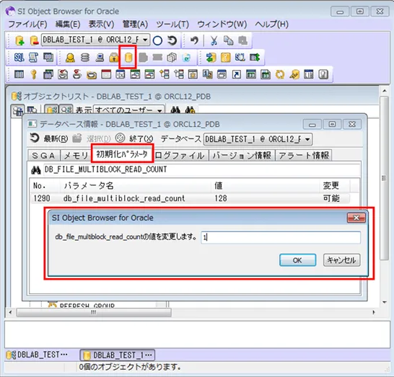Open the recycle bin icon
394x377 pixels.
click(x=186, y=58)
